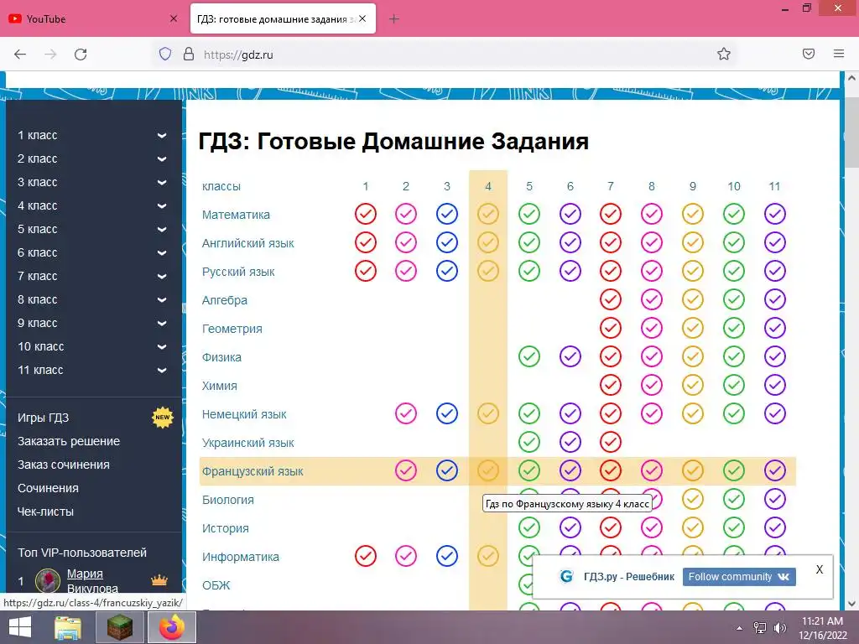This screenshot has height=644, width=859.
Task: Open ОБЖ subject link
Action: (x=216, y=585)
